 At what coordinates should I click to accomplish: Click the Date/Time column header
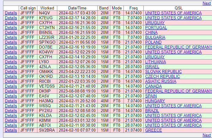click(77, 8)
